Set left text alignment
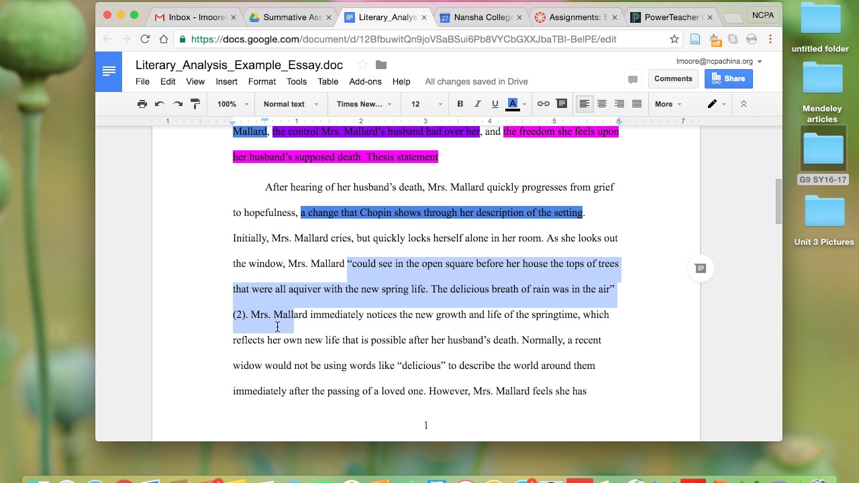 tap(585, 104)
